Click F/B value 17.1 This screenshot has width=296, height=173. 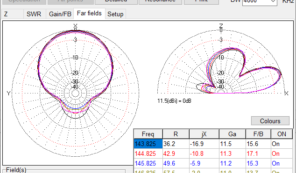click(x=258, y=153)
